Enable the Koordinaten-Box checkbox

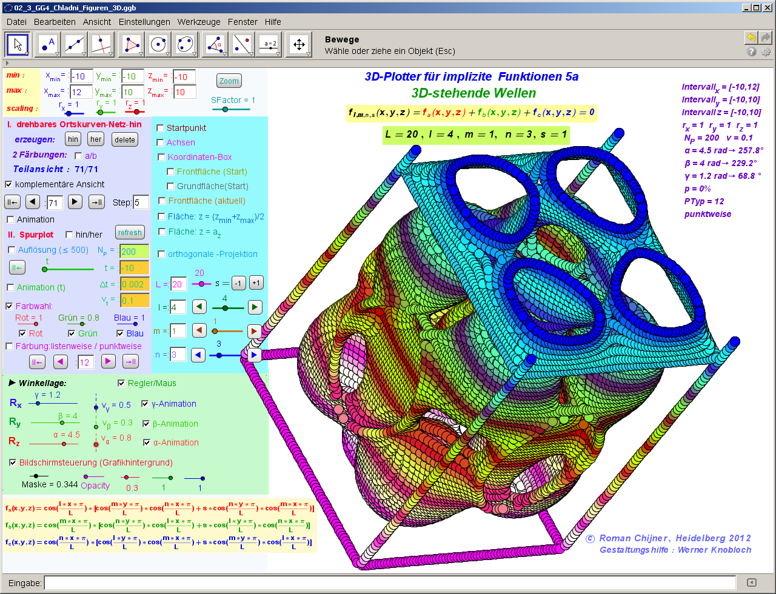point(161,157)
